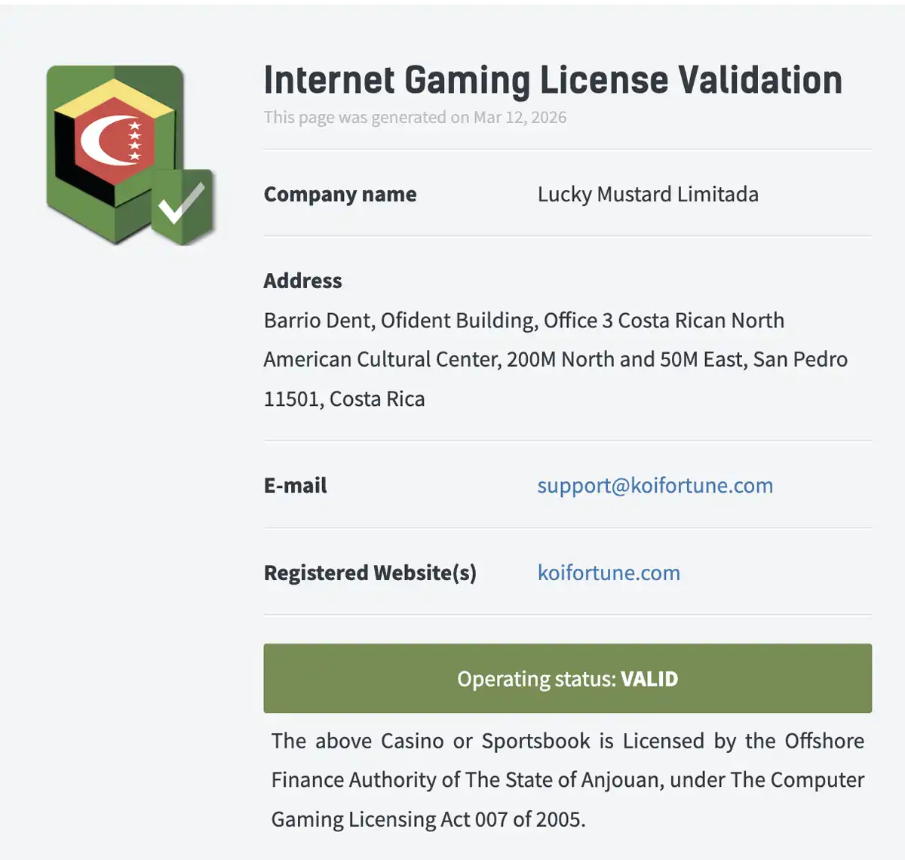Screen dimensions: 905x860
Task: Click the "Registered Website(s)" label
Action: coord(370,573)
